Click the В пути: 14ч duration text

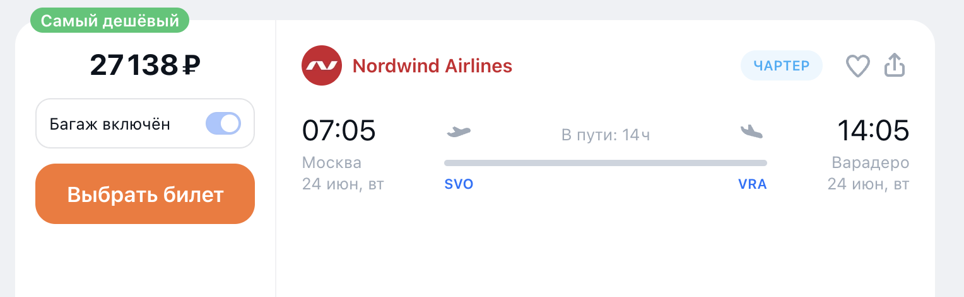click(x=605, y=135)
